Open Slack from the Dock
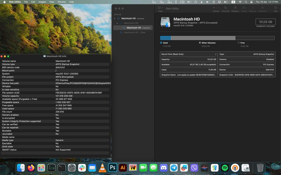 click(82, 168)
